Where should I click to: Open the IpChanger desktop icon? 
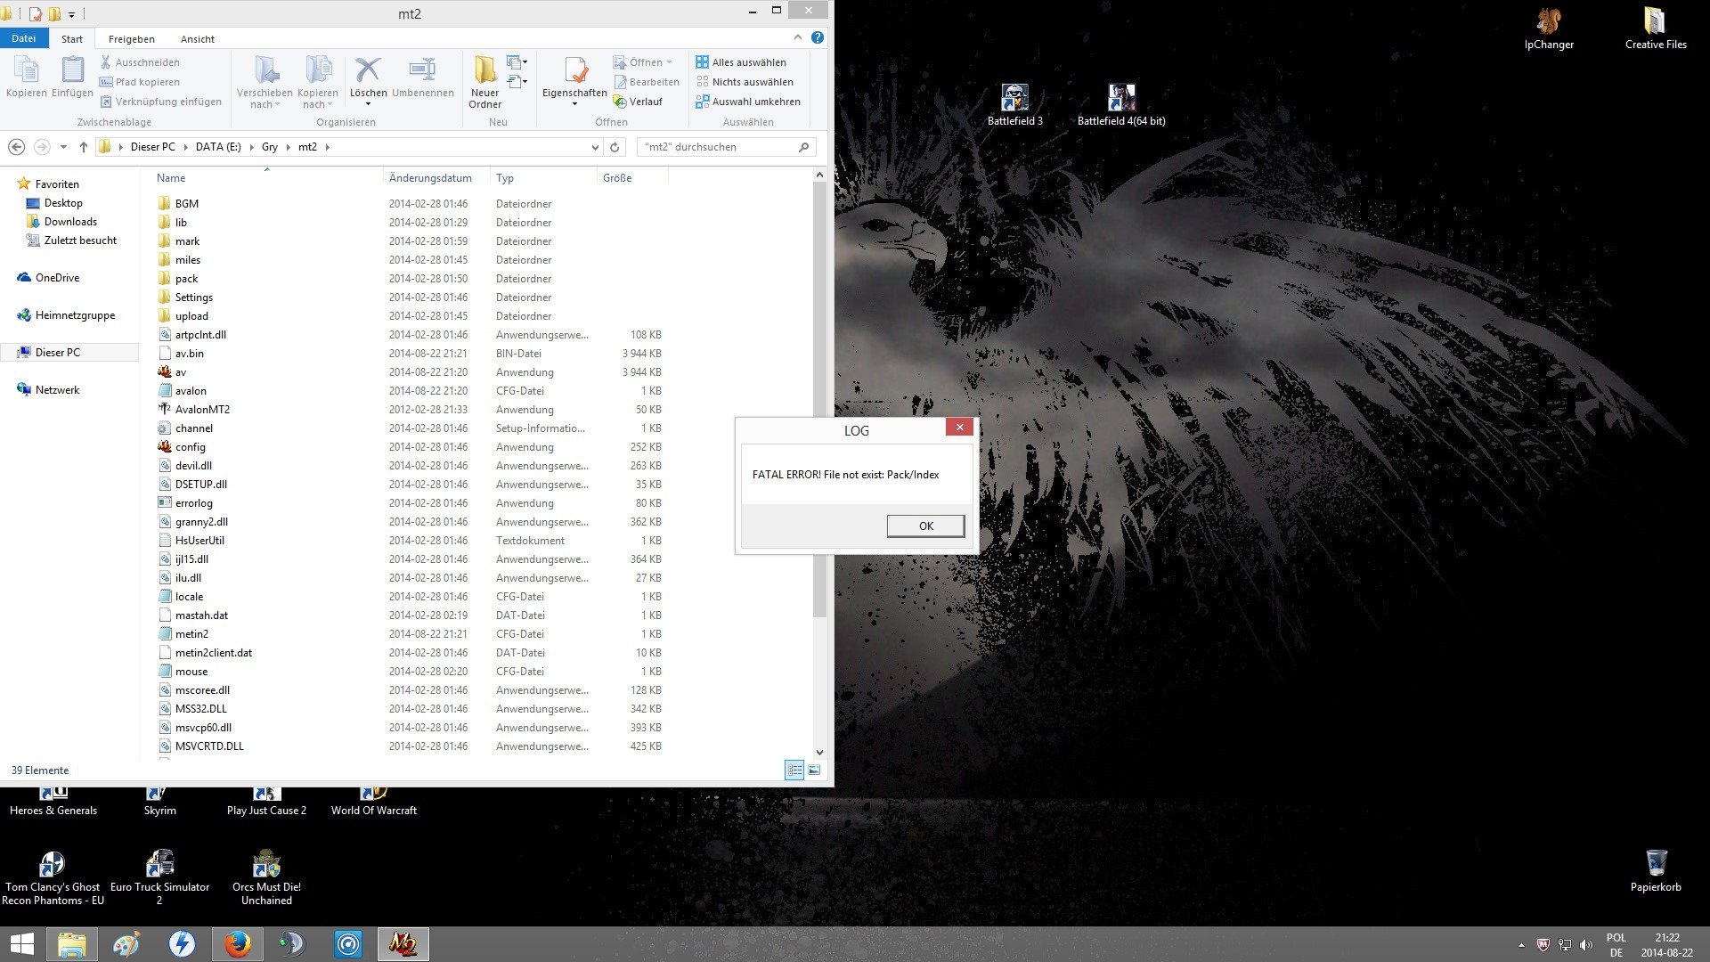click(1549, 28)
